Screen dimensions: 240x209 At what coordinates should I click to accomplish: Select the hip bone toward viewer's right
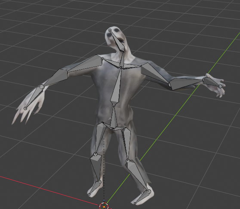pyautogui.click(x=120, y=129)
